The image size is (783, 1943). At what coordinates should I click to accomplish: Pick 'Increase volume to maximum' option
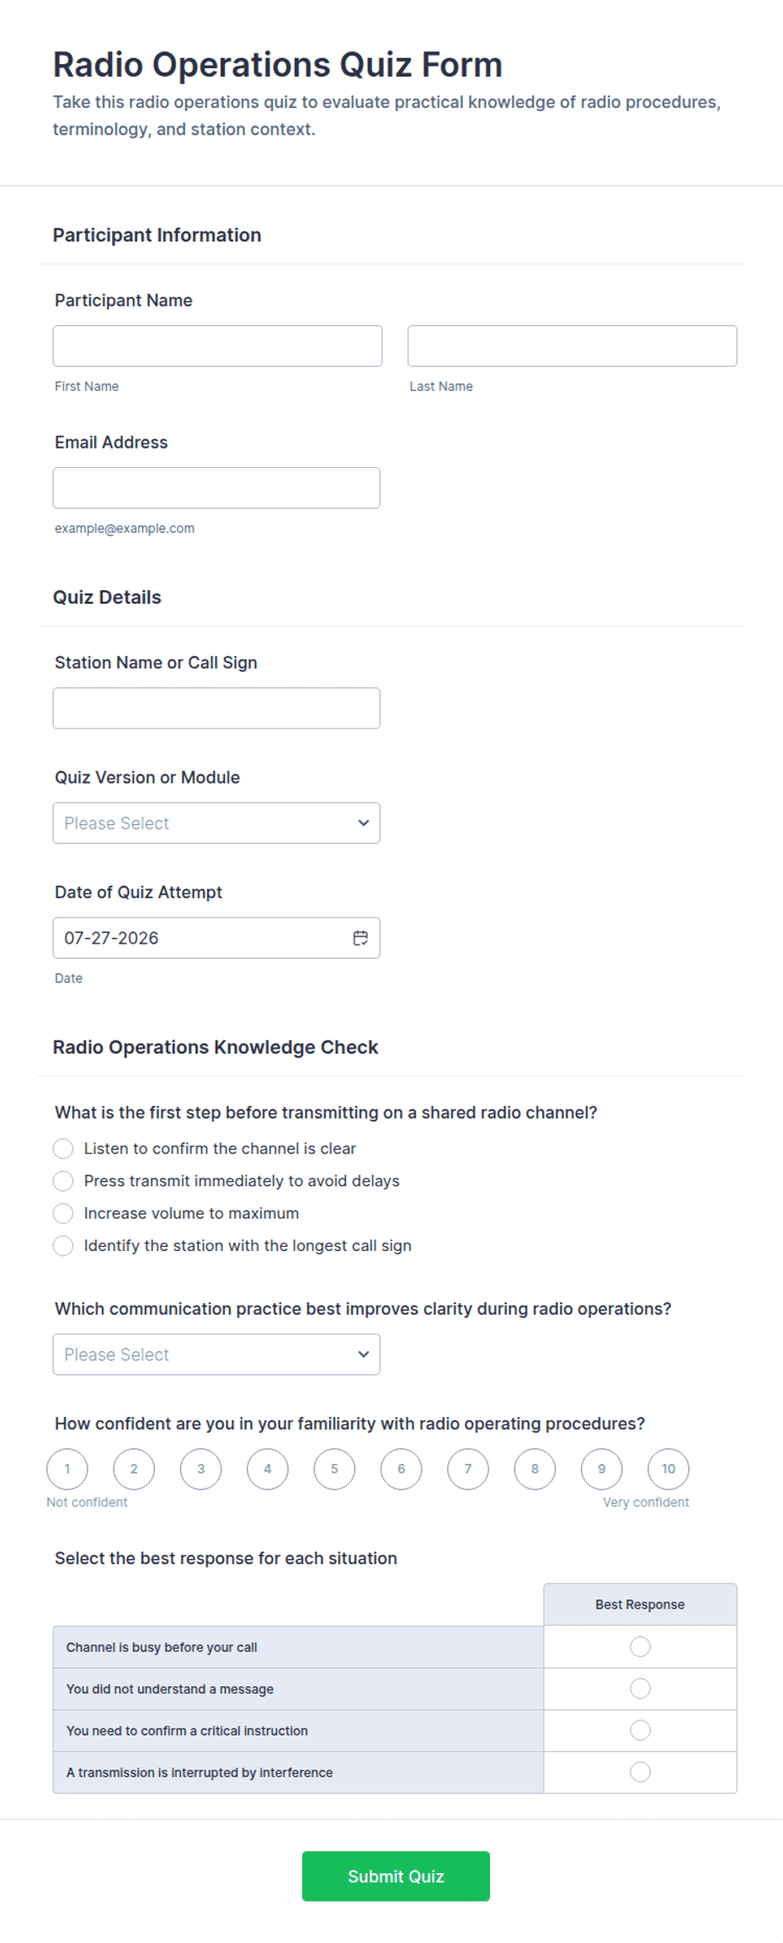pyautogui.click(x=63, y=1213)
